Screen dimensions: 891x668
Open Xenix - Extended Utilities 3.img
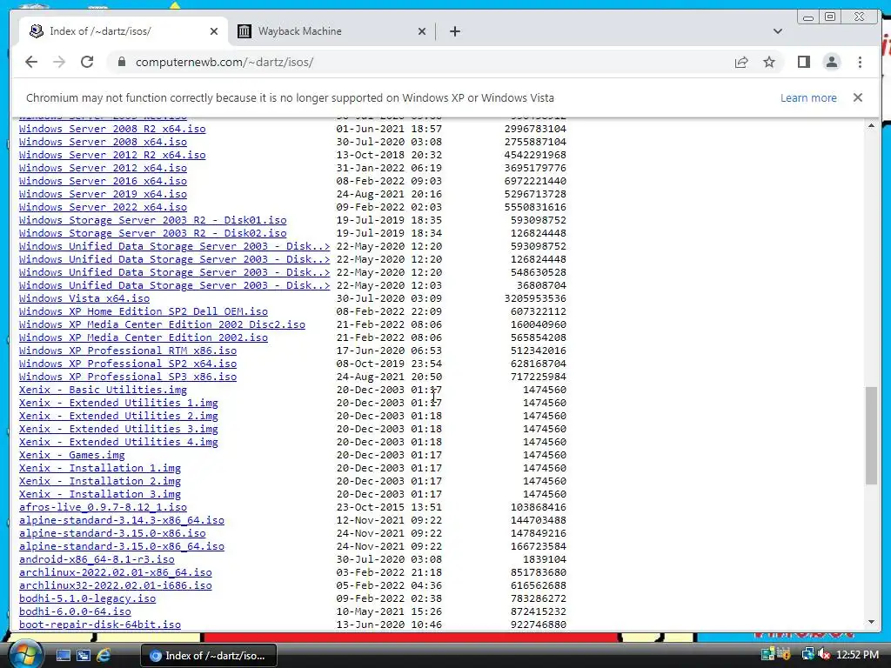pos(118,430)
